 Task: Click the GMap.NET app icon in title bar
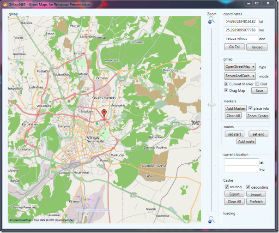5,4
